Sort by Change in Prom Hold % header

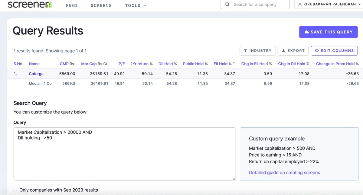(x=337, y=64)
